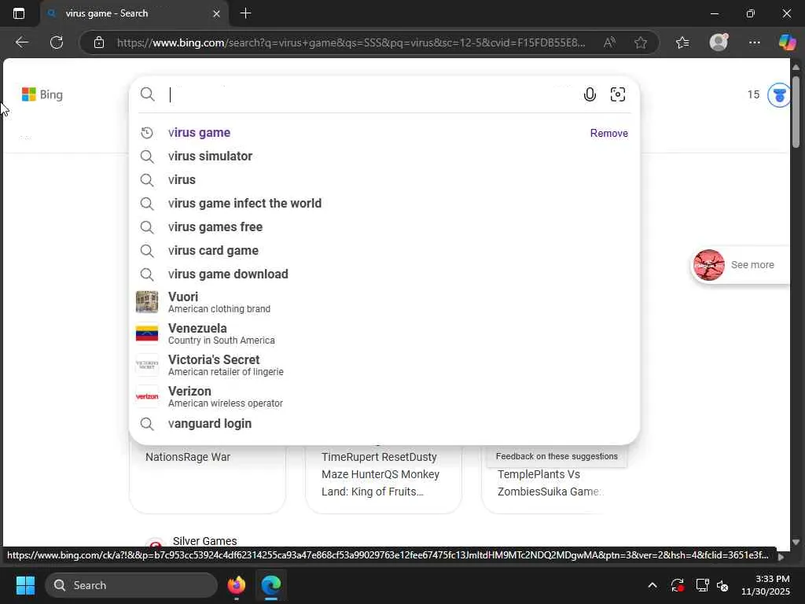805x604 pixels.
Task: Choose Vuori clothing brand suggestion
Action: (x=384, y=302)
